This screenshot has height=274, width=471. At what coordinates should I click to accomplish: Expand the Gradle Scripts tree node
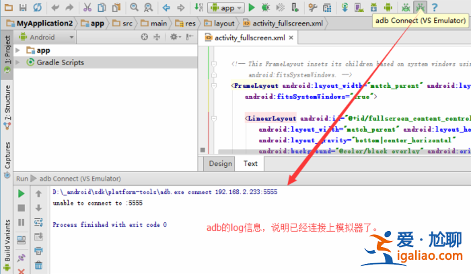coord(17,62)
